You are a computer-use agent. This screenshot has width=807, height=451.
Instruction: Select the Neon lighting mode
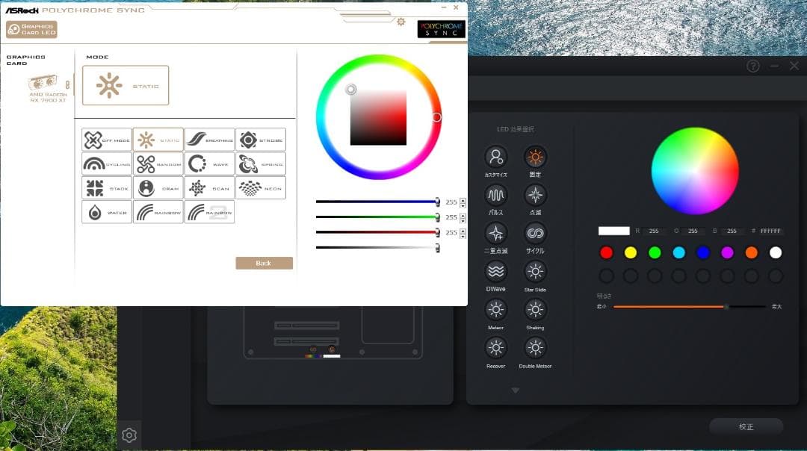pos(261,188)
